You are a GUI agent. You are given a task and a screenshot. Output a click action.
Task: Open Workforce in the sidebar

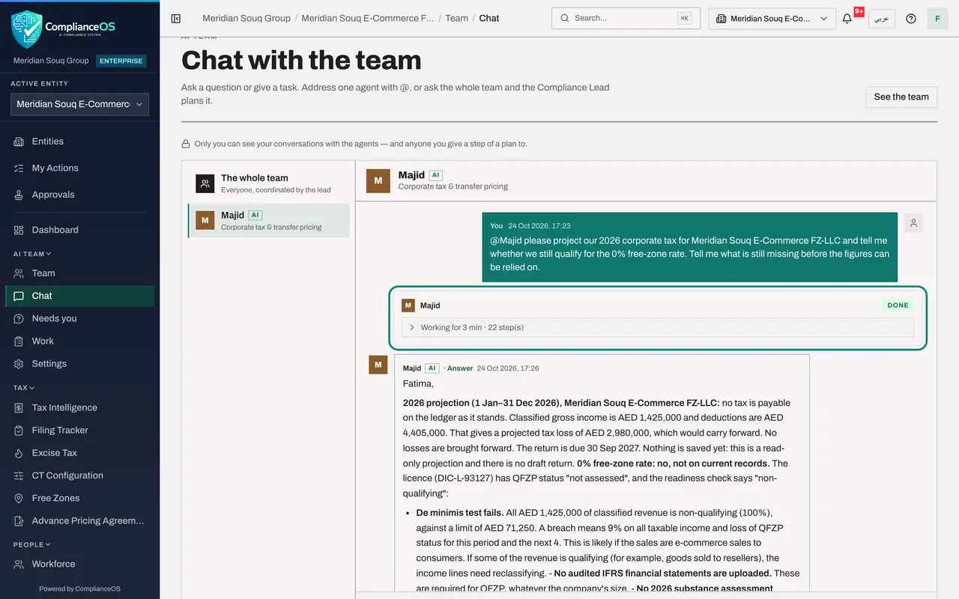[x=79, y=564]
